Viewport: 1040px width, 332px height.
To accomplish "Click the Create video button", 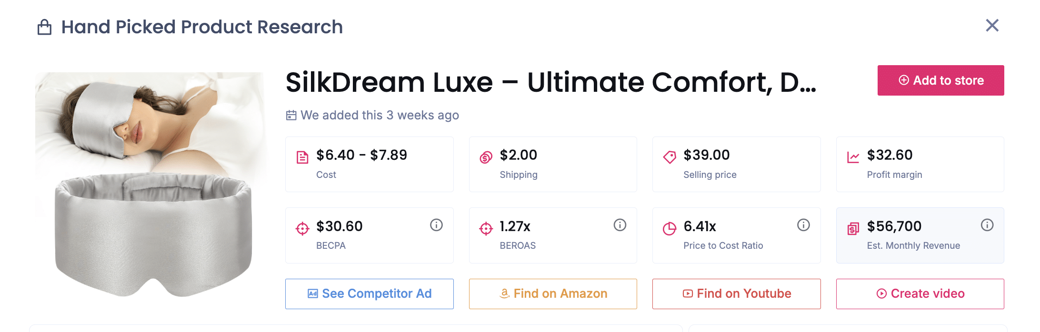I will pos(920,293).
